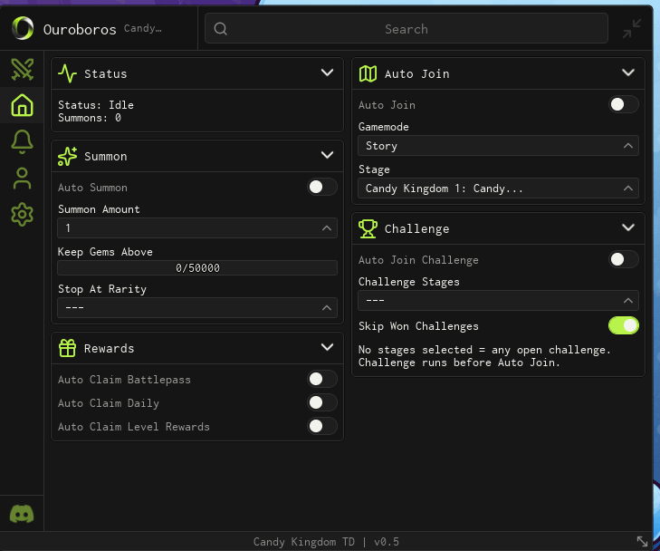
Task: Click the 'Stage' label
Action: coord(374,169)
